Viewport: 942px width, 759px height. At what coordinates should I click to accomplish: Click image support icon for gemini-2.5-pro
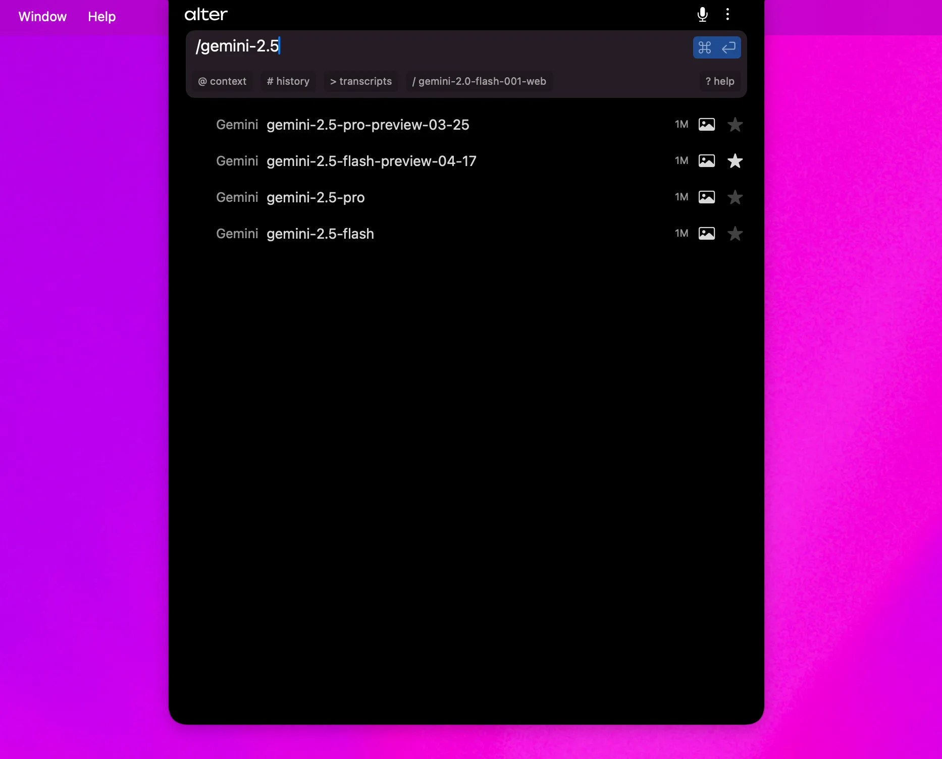tap(707, 197)
